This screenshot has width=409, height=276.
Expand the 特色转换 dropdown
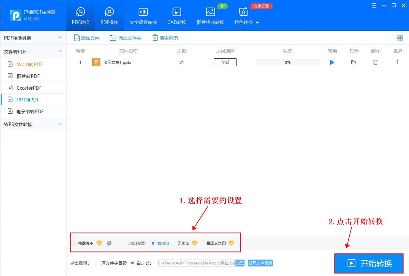tap(246, 22)
